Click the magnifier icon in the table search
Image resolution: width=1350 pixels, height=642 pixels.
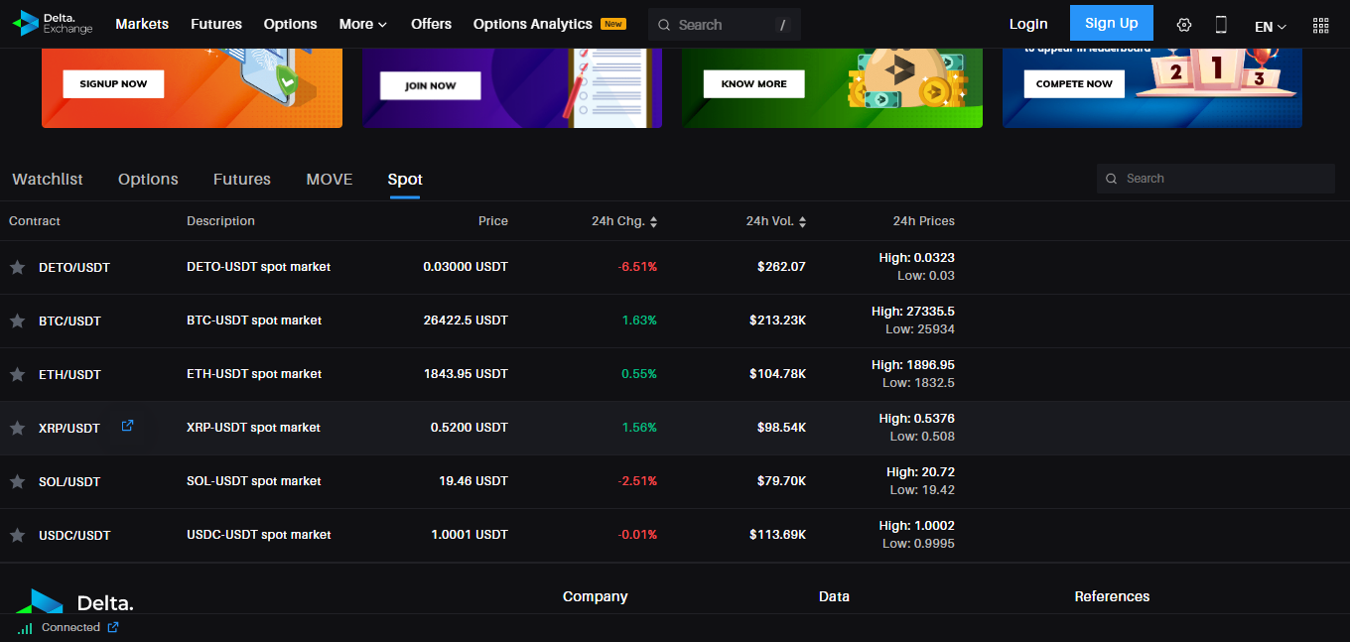coord(1113,179)
